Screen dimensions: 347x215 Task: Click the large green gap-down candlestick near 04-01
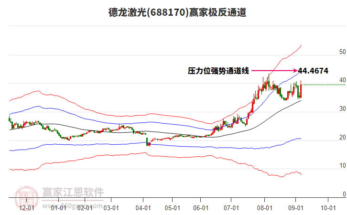click(x=147, y=141)
